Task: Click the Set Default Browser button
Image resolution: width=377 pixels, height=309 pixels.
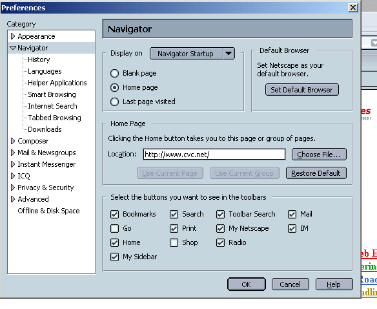Action: [302, 90]
